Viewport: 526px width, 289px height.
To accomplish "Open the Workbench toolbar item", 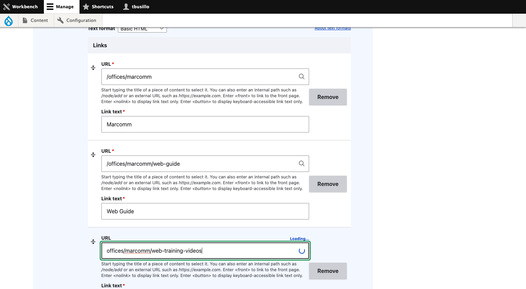I will 21,7.
